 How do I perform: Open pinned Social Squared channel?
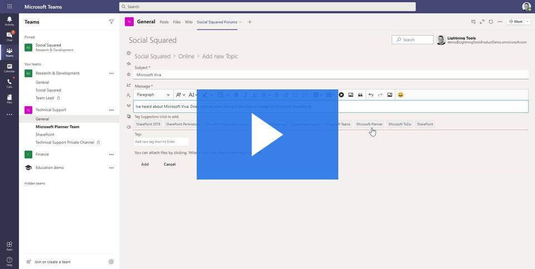click(69, 47)
